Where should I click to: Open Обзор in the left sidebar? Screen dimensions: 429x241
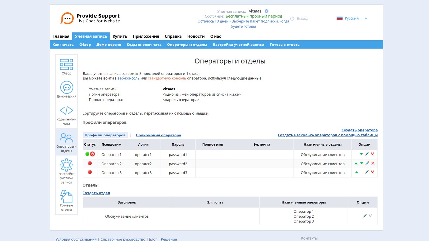(66, 67)
